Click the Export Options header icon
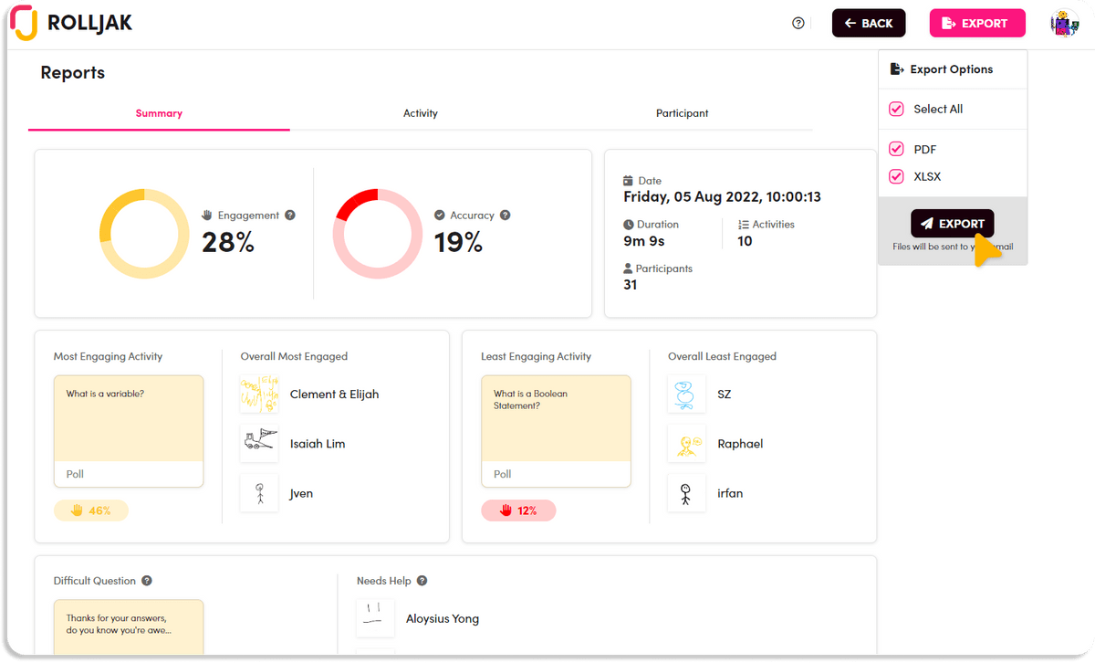The width and height of the screenshot is (1095, 663). click(x=897, y=69)
